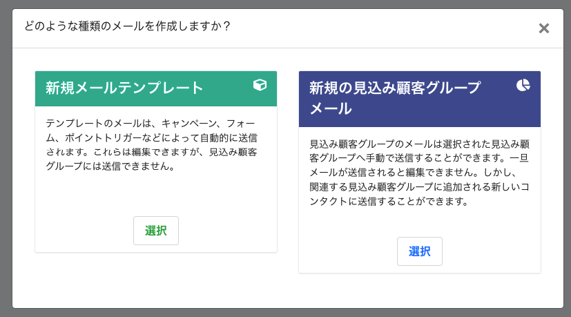Click the dimmed backdrop left of the dialog
Viewport: 571px width, 317px height.
[x=6, y=159]
